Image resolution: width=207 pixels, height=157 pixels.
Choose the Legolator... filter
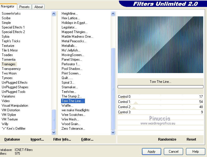point(69,27)
